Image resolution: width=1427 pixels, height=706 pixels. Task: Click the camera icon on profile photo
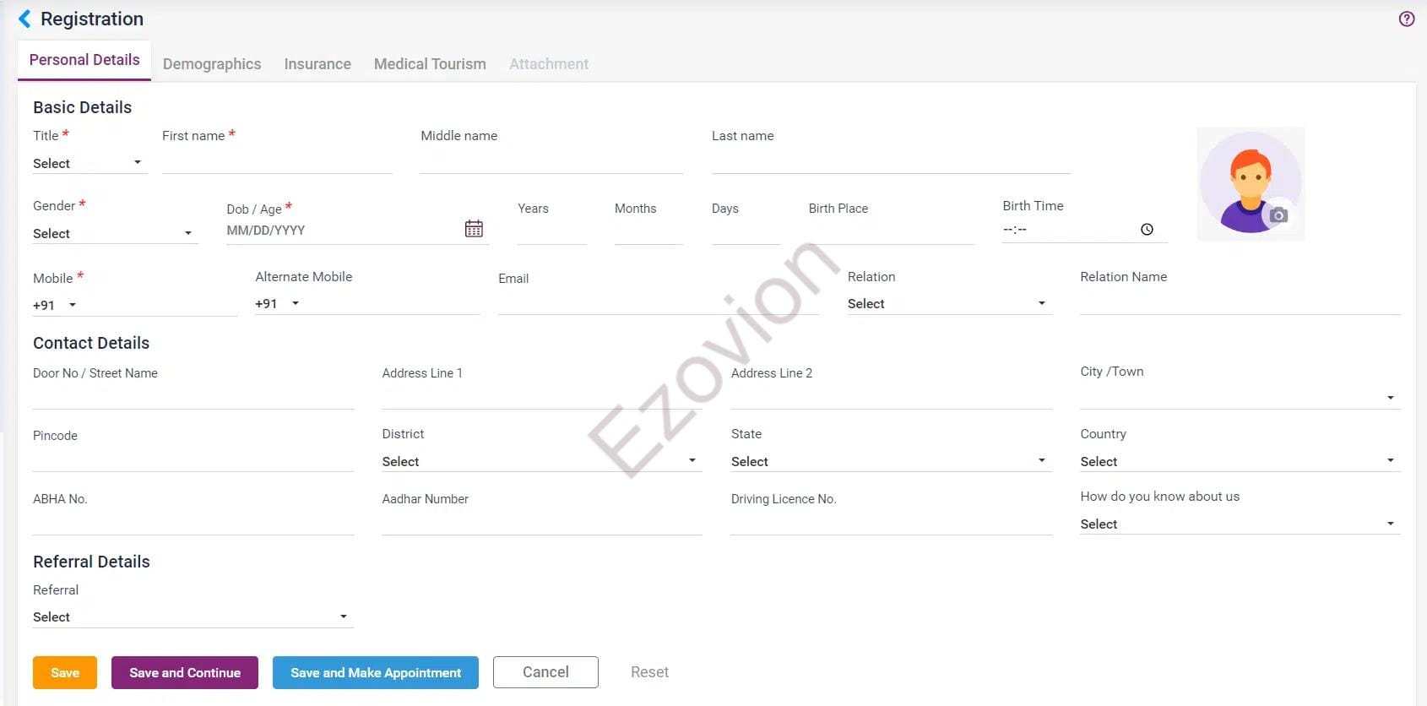click(1278, 215)
